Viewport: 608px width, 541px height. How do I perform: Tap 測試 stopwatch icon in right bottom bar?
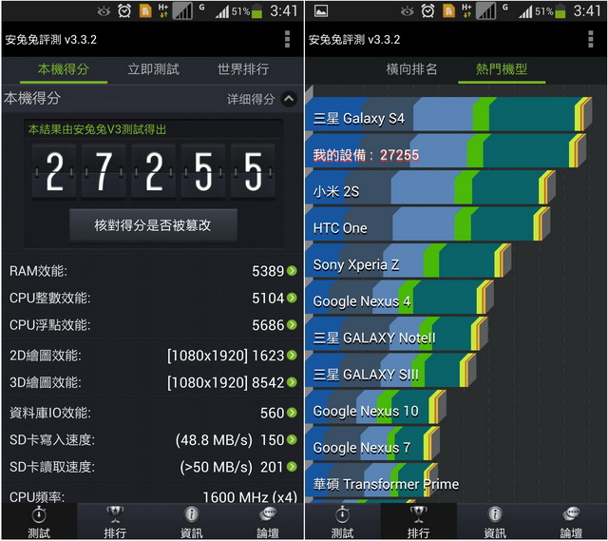tap(342, 514)
